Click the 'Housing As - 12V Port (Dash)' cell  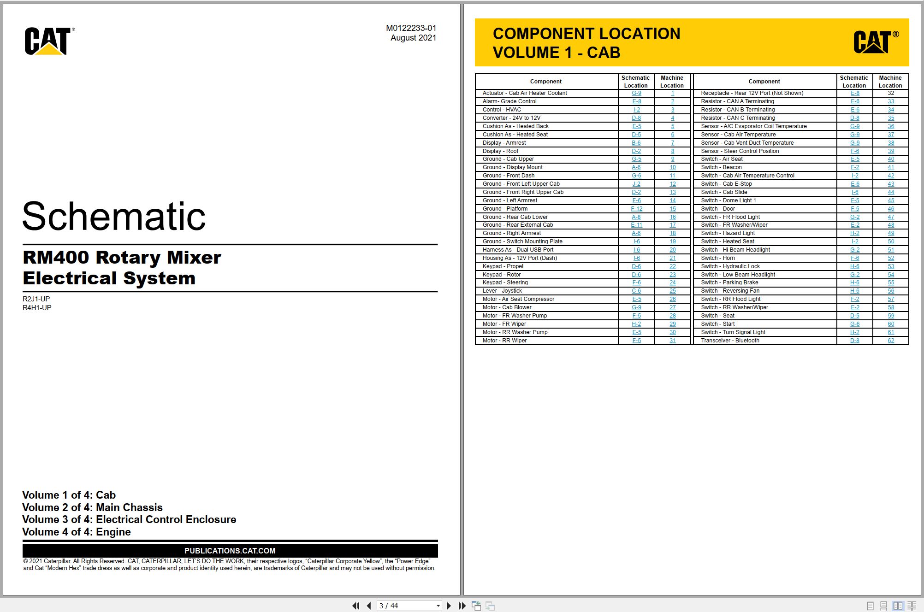click(547, 258)
